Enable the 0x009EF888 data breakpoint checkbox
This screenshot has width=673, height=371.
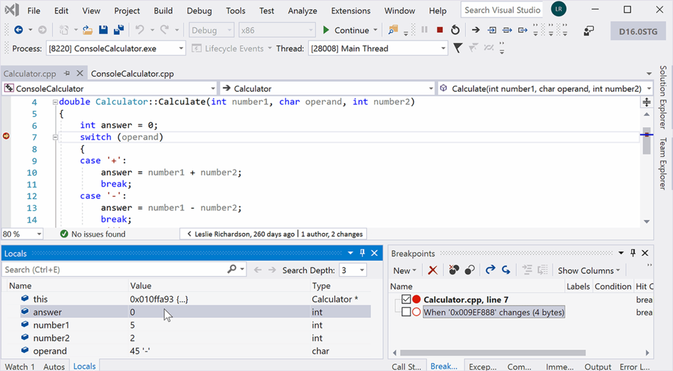coord(406,313)
